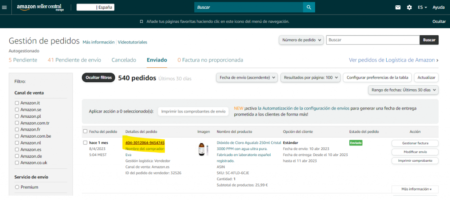Click the order search input field
Screen dimensions: 450x200
pyautogui.click(x=373, y=40)
